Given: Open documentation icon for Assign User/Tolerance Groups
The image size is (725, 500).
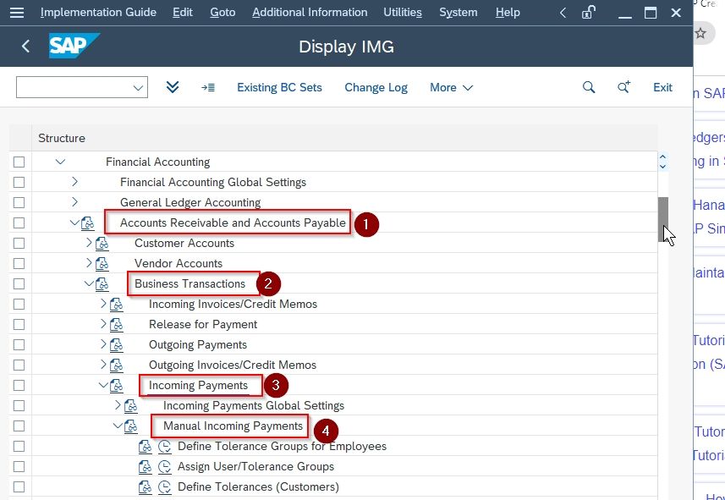Looking at the screenshot, I should 146,467.
